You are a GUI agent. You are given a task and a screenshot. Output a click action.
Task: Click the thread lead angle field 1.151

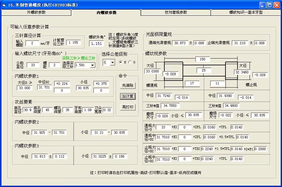[x=97, y=43]
